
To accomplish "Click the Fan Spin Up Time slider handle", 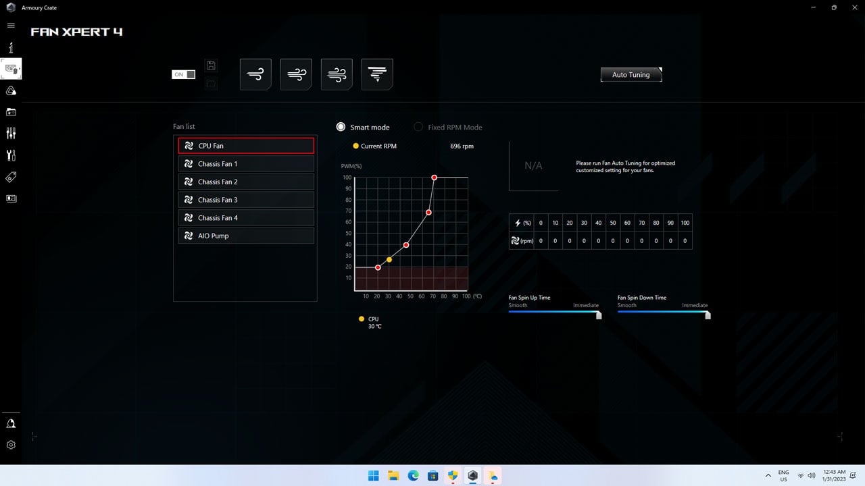I will 599,315.
